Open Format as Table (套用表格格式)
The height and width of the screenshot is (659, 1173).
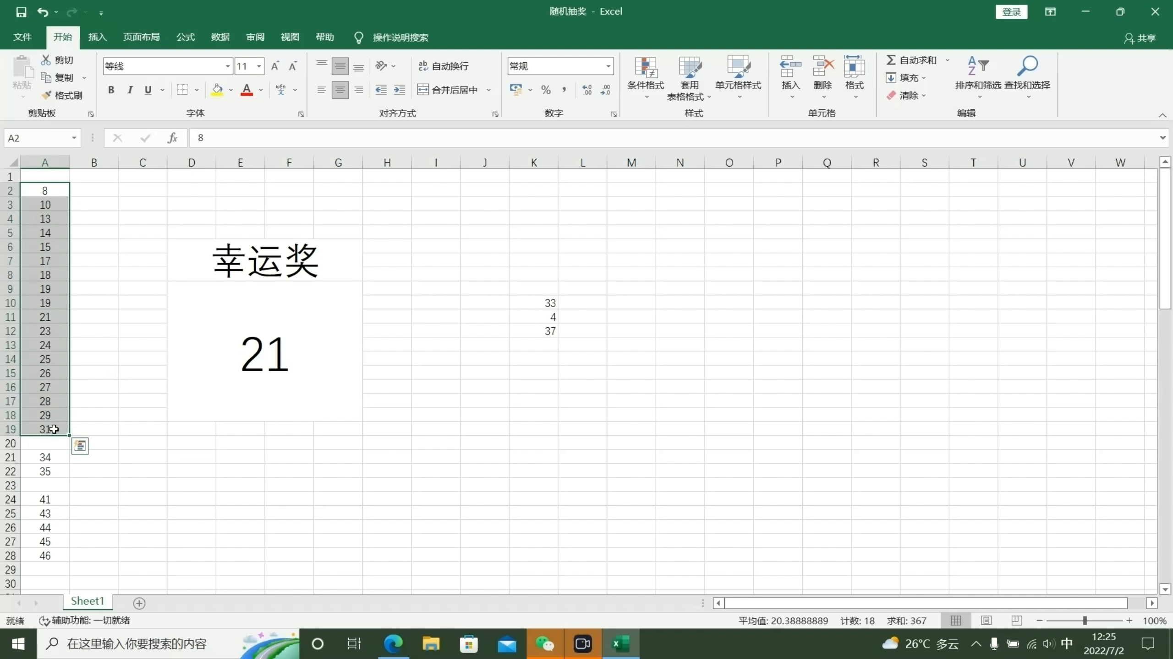[x=689, y=78]
